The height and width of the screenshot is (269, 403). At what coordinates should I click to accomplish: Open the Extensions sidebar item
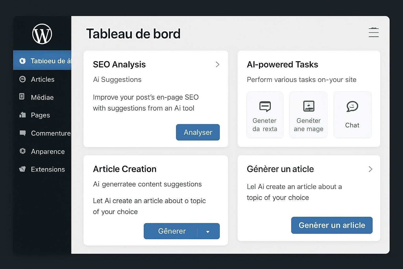coord(48,169)
